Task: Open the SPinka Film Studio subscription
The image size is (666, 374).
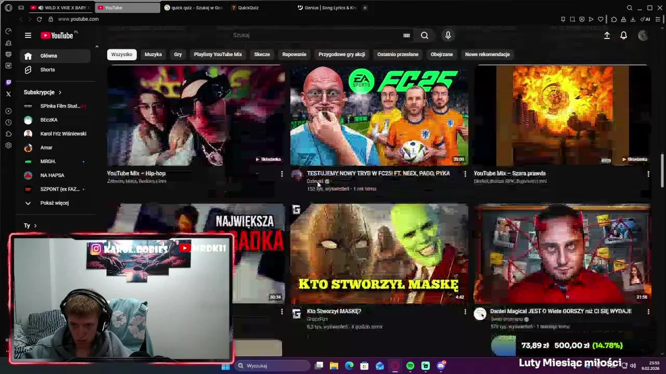Action: 55,106
